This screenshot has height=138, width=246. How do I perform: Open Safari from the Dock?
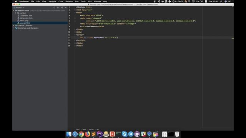click(75, 134)
